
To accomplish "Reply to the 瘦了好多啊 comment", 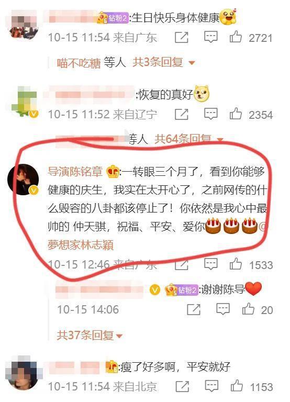I will pyautogui.click(x=212, y=386).
